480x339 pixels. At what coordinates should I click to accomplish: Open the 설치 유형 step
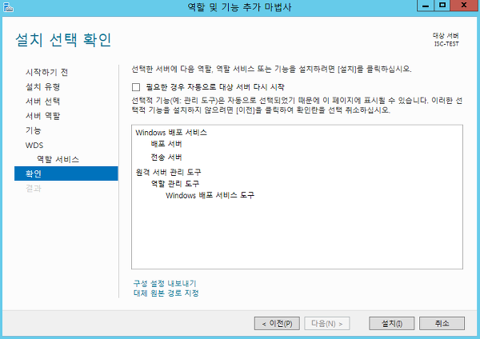(x=42, y=87)
